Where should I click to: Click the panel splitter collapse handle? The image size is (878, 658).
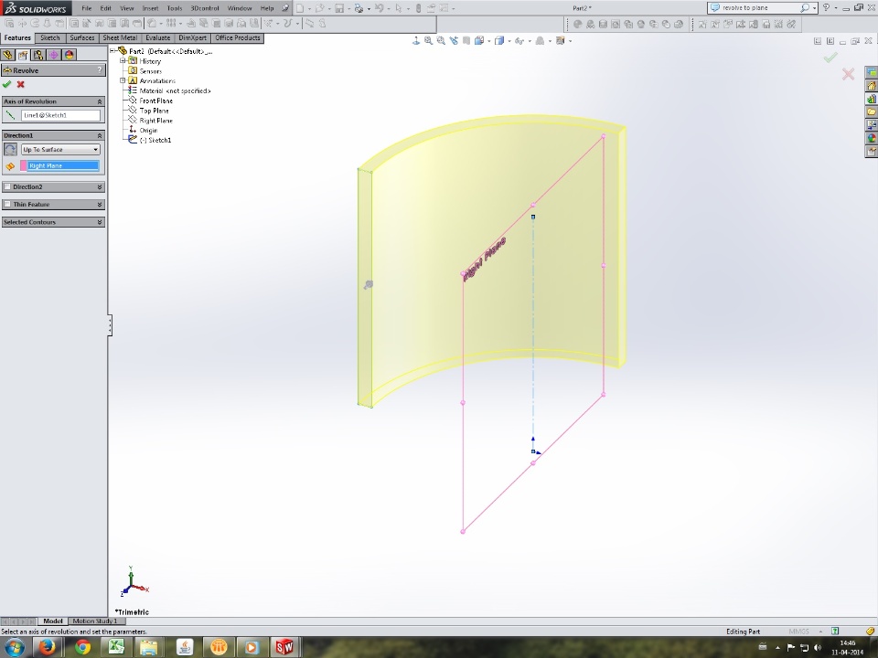point(109,325)
